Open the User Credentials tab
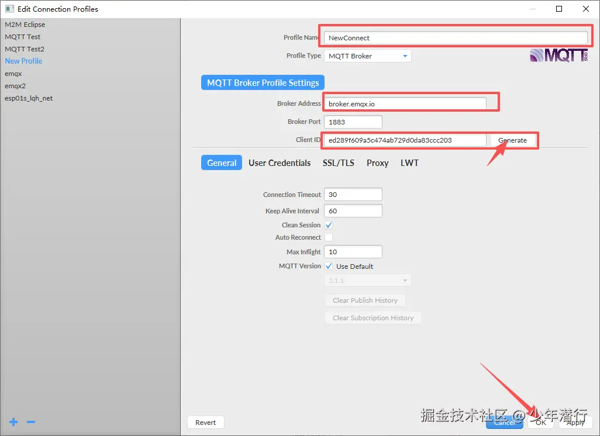Screen dimensions: 600x436 pyautogui.click(x=280, y=163)
